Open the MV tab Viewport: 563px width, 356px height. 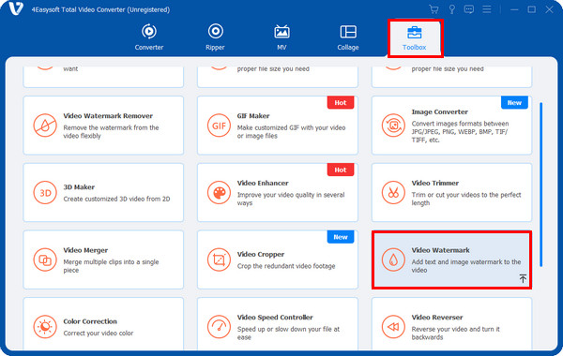coord(281,37)
